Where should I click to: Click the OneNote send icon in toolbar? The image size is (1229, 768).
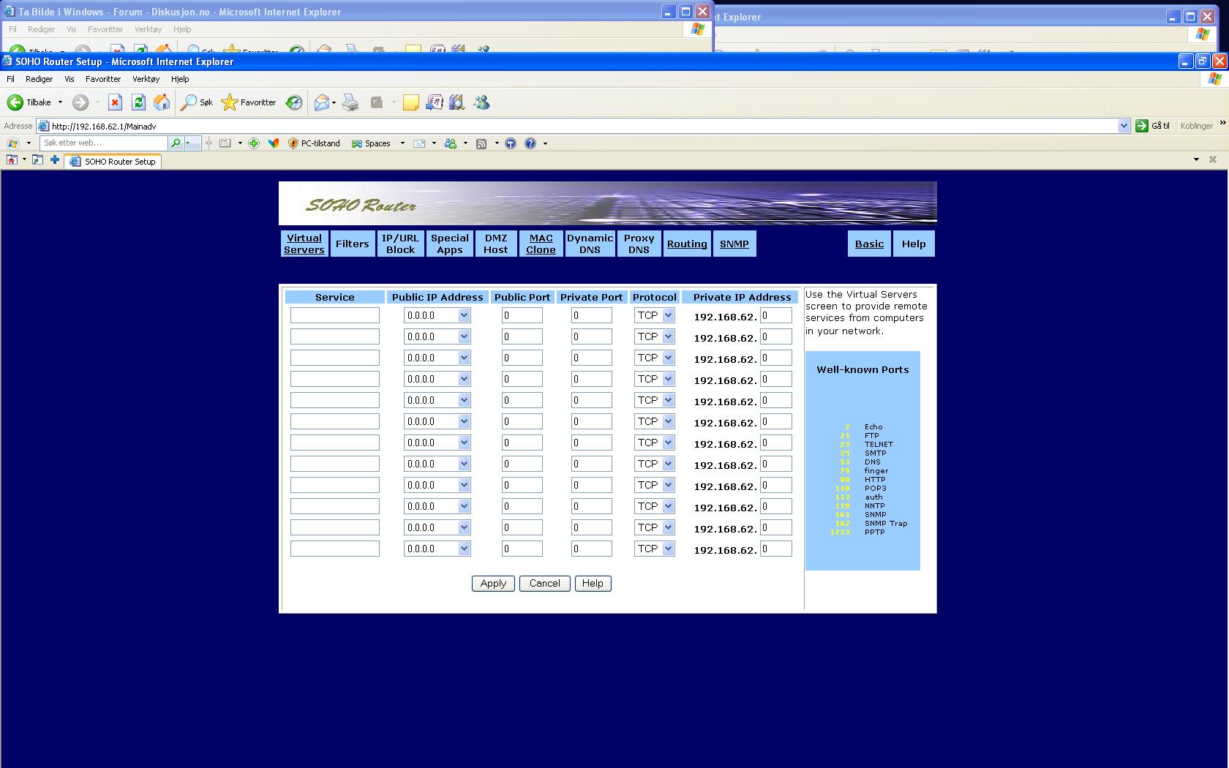click(x=434, y=102)
